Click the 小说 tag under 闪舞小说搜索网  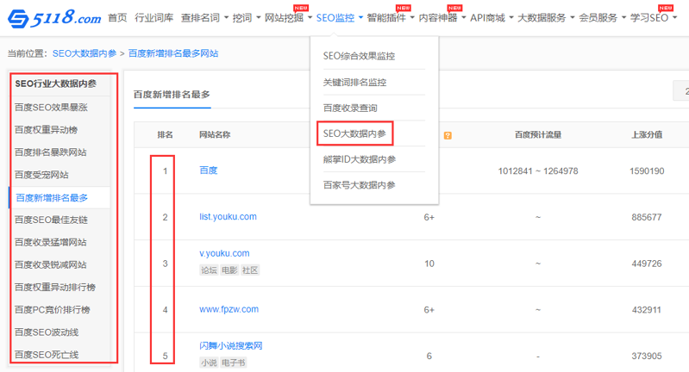pos(209,363)
